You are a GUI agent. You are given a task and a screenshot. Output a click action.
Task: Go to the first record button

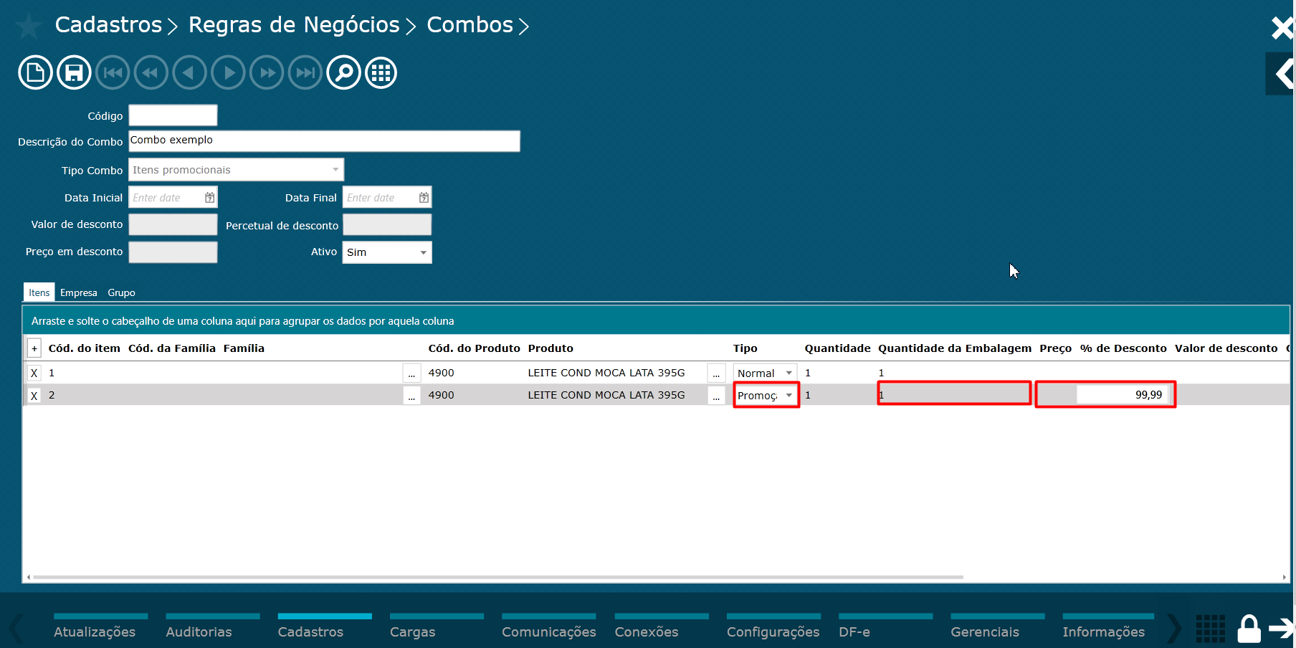(x=113, y=72)
